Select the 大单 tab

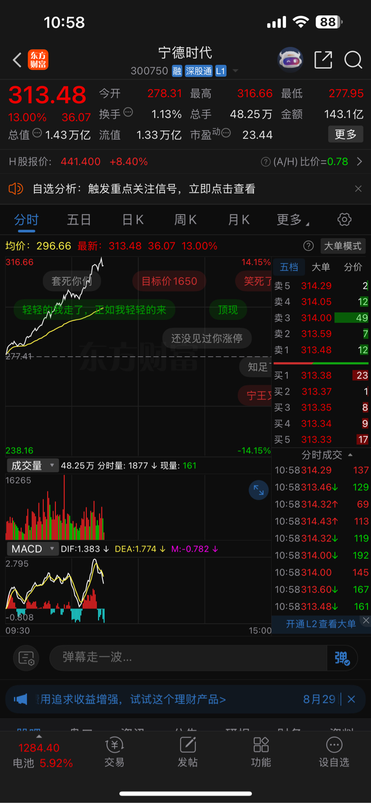pos(321,267)
